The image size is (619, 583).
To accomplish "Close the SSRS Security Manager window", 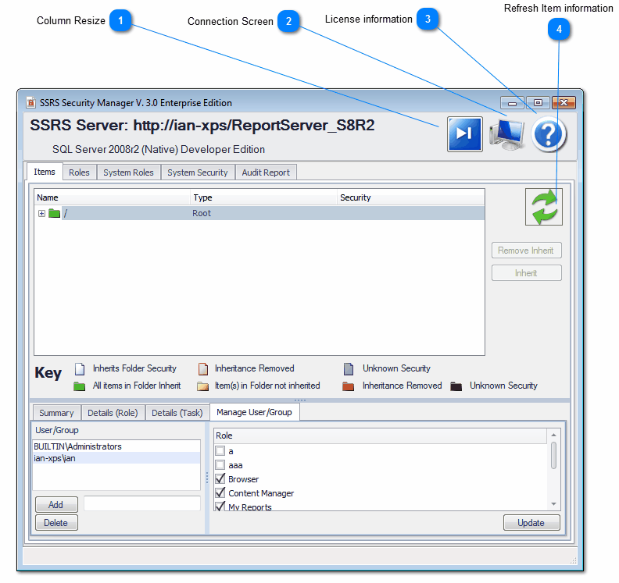I will click(564, 103).
